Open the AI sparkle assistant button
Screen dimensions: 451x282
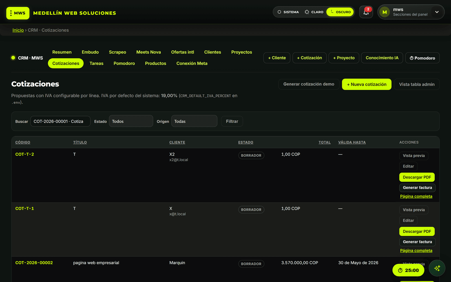437,268
